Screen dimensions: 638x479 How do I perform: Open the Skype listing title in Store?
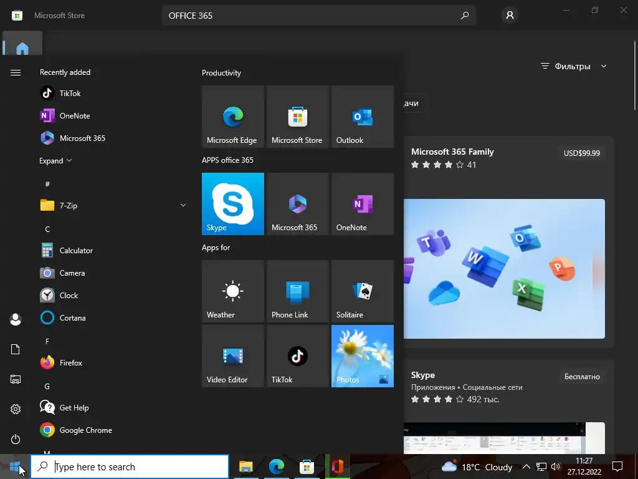point(423,375)
